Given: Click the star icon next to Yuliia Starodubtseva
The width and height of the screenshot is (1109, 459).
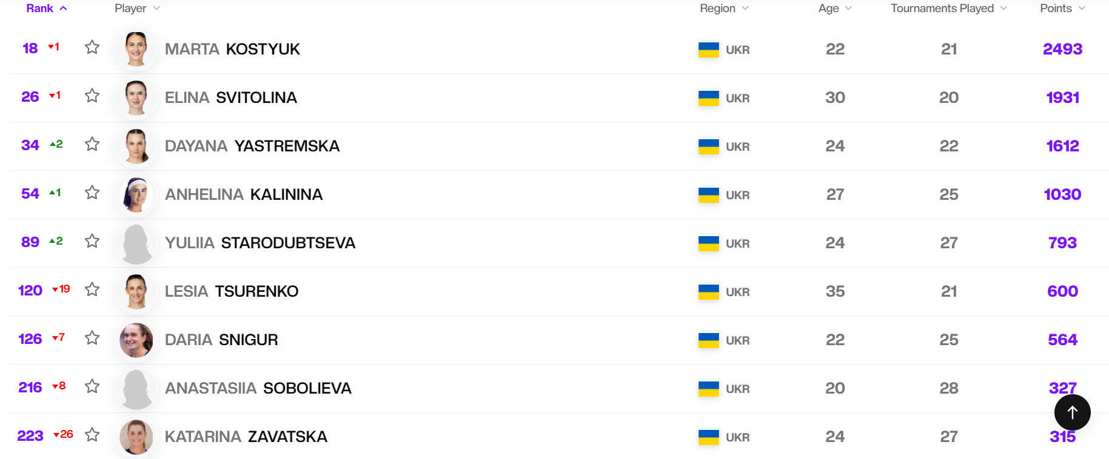Looking at the screenshot, I should click(92, 241).
